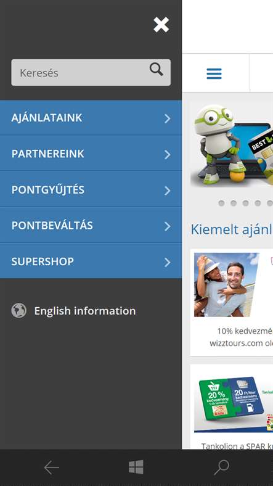
Task: Expand the AJÁNLATAINK chevron arrow
Action: tap(168, 118)
